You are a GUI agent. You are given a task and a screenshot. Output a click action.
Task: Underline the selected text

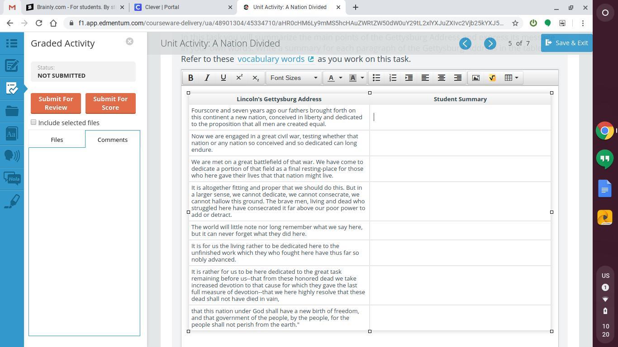[x=223, y=78]
